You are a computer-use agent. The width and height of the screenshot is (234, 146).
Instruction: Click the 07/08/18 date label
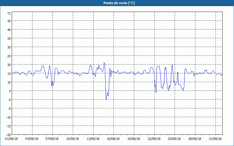coord(52,139)
